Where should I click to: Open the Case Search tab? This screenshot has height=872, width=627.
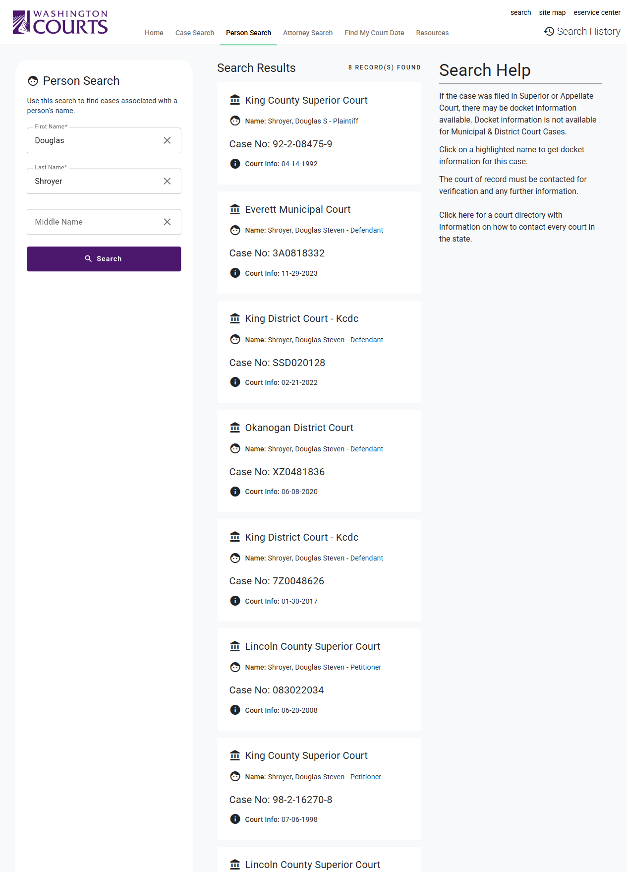[195, 33]
